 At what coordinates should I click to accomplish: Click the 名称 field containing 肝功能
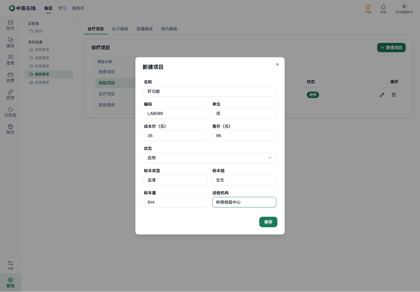point(210,91)
